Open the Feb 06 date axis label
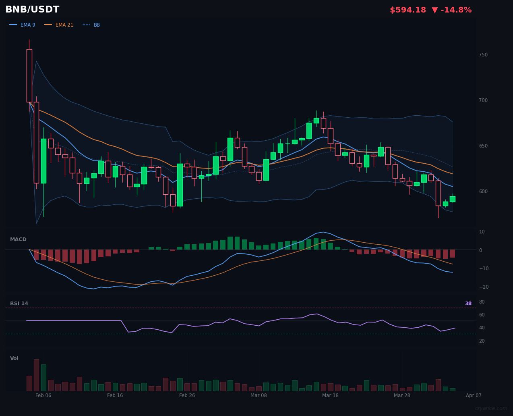 point(43,395)
